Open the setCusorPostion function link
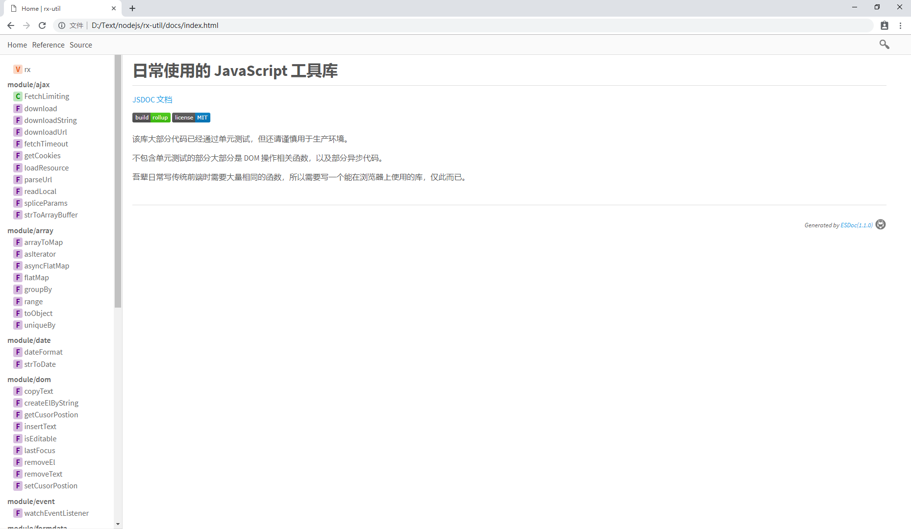This screenshot has width=911, height=529. point(51,486)
